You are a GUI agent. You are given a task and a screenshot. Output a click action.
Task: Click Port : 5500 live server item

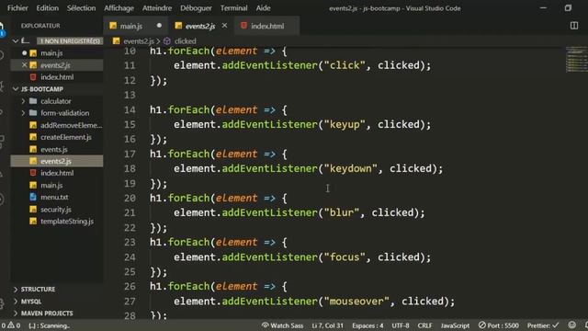coord(498,325)
